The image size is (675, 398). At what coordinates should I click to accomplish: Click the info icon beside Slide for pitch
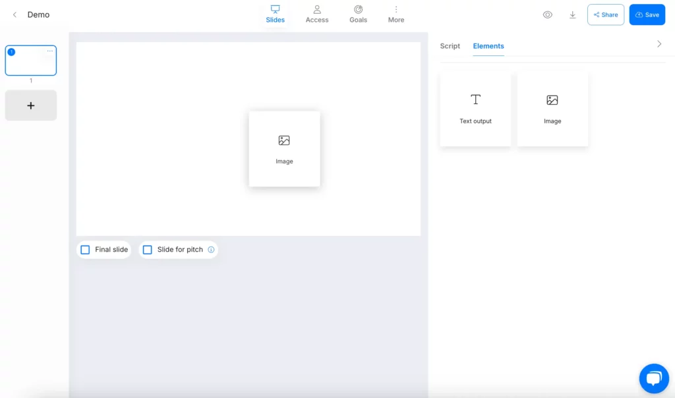pyautogui.click(x=211, y=250)
